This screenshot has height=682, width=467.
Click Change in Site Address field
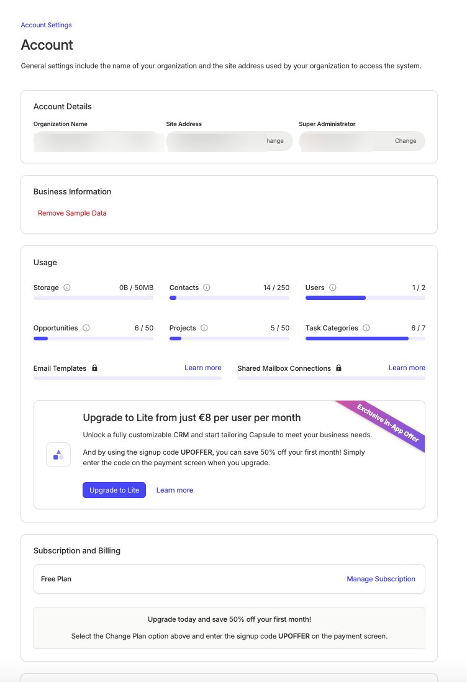point(275,141)
